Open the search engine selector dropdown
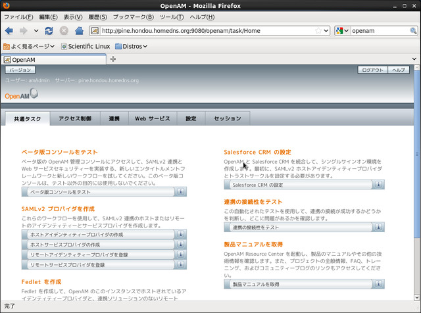Image resolution: width=421 pixels, height=313 pixels. [x=342, y=31]
